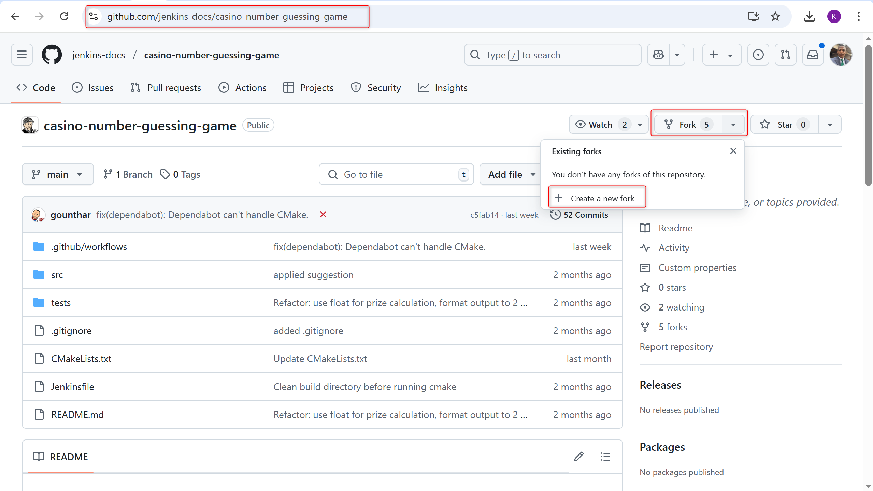This screenshot has height=491, width=873.
Task: Open the create new plus dropdown
Action: tap(722, 55)
